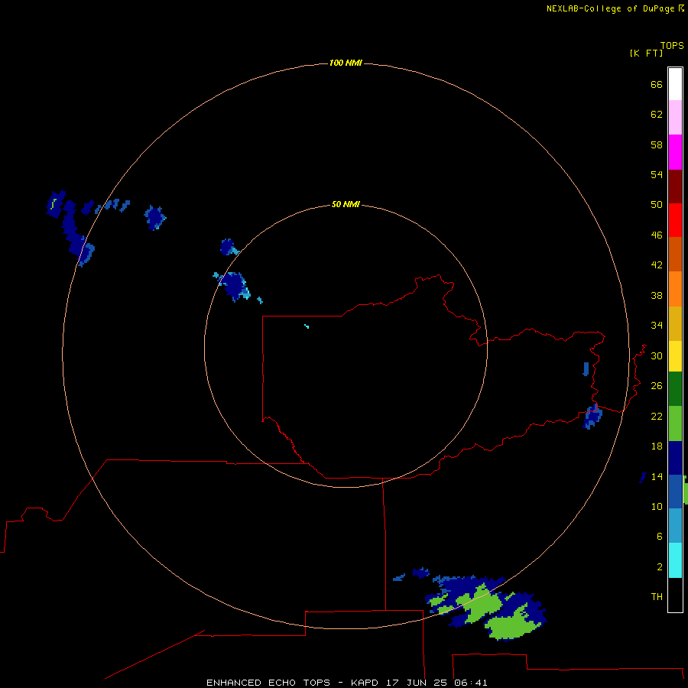Click the '42' legend value
The height and width of the screenshot is (688, 688).
click(x=657, y=265)
